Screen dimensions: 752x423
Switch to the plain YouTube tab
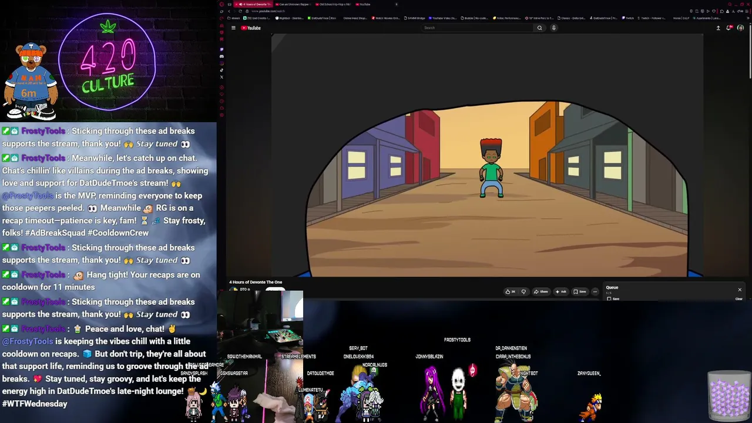tap(365, 4)
